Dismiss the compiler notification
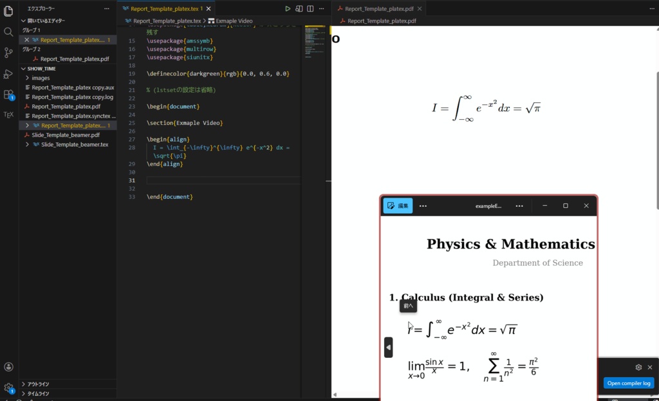This screenshot has height=401, width=659. 650,367
